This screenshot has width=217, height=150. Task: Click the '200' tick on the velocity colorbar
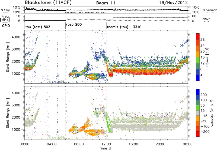coord(204,95)
